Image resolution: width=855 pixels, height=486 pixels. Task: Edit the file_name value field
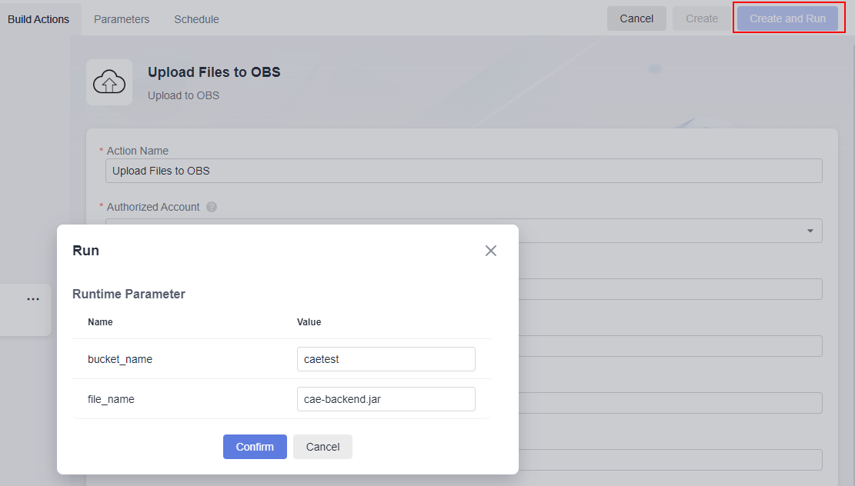pos(386,399)
